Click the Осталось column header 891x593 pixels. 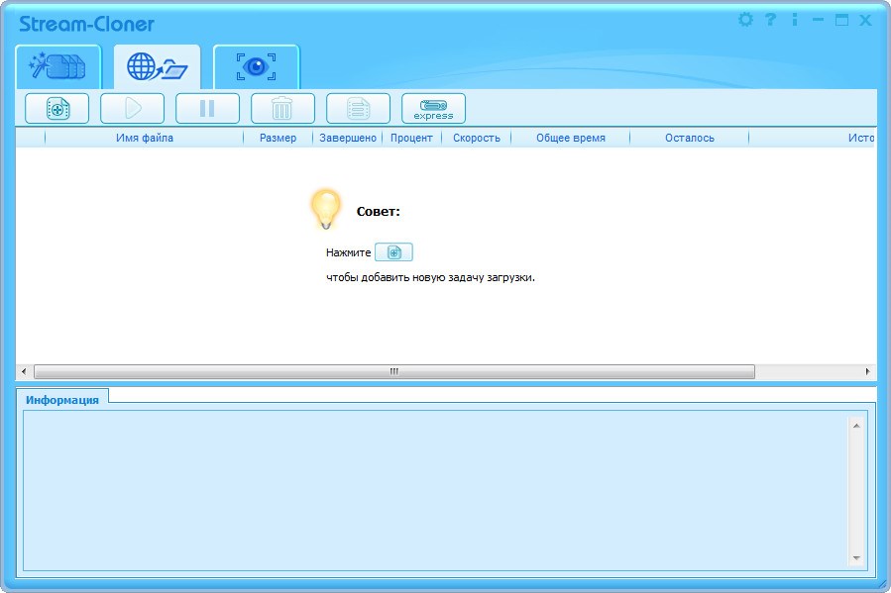click(689, 138)
